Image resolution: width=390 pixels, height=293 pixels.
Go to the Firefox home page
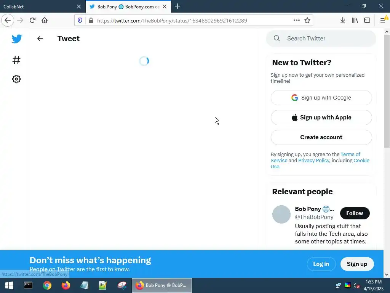tap(45, 20)
